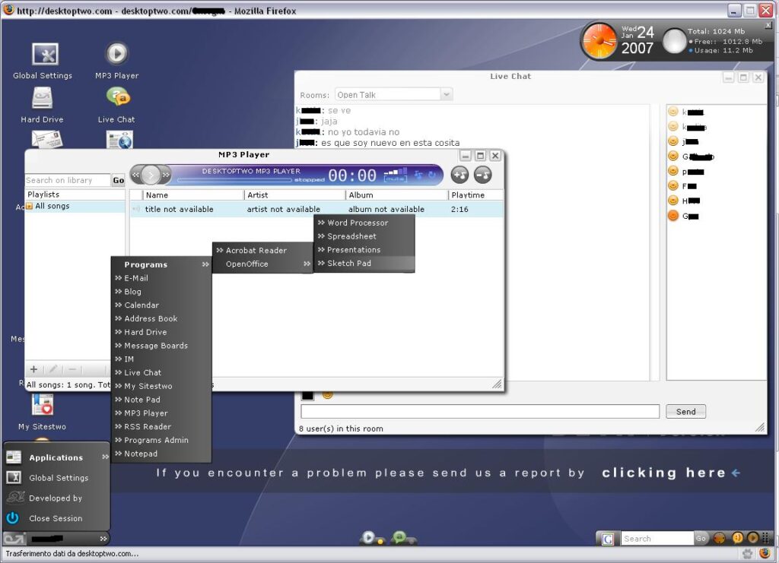Click the Send button in Live Chat
The height and width of the screenshot is (563, 779).
pyautogui.click(x=685, y=411)
